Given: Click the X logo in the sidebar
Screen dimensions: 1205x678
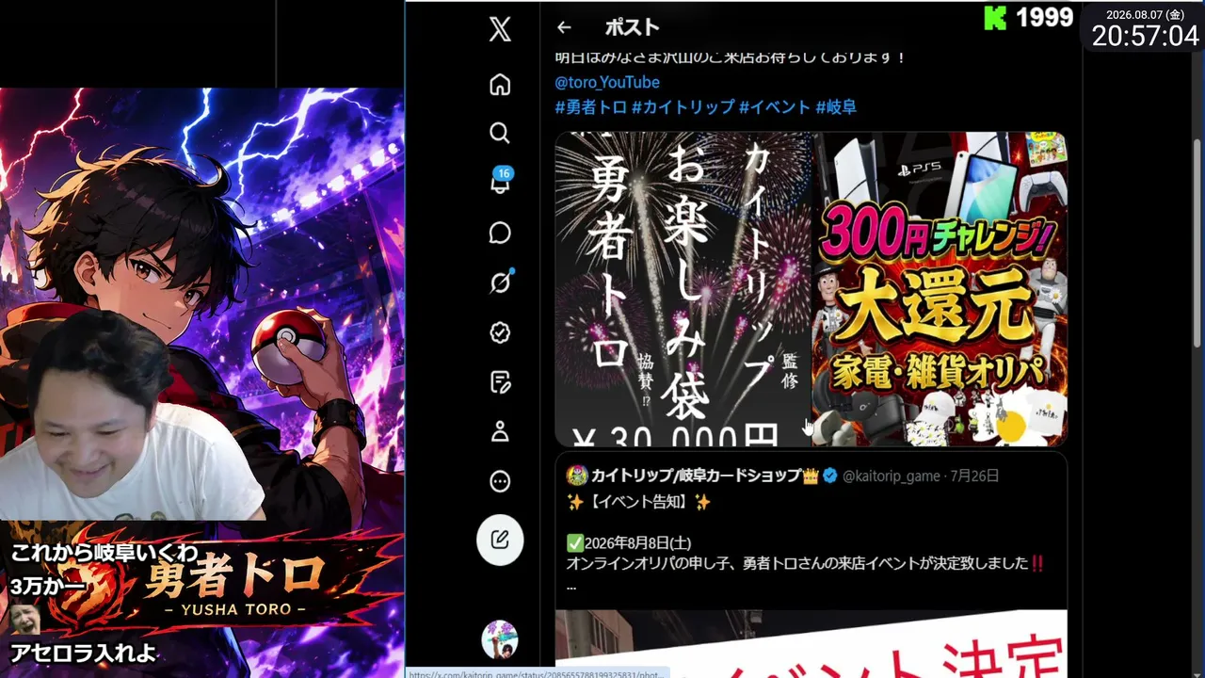Looking at the screenshot, I should click(x=500, y=29).
